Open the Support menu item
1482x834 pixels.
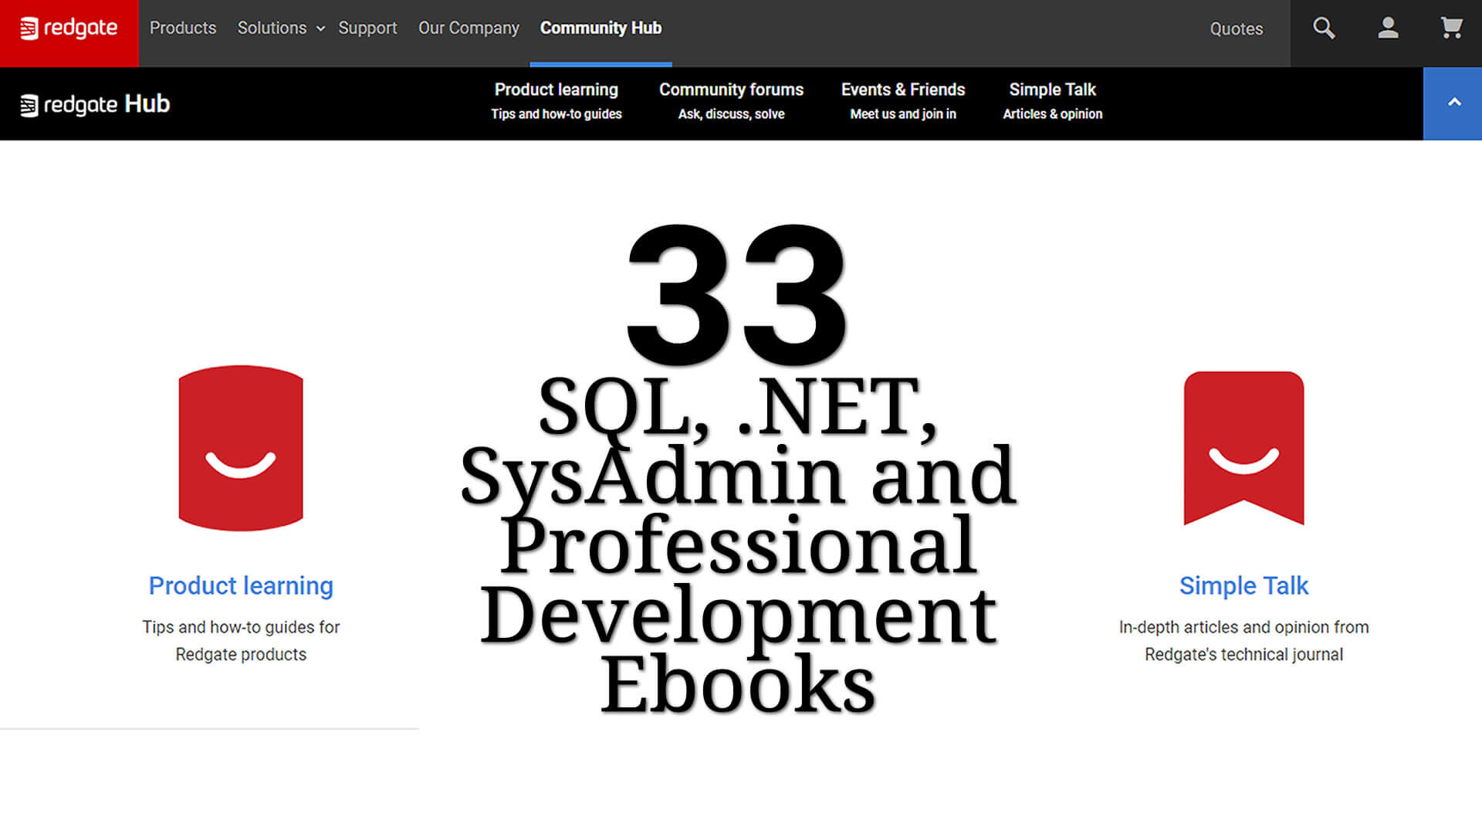pos(368,28)
